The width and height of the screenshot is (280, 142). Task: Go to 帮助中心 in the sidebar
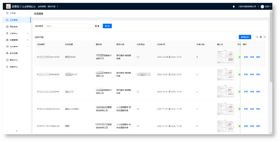click(x=14, y=60)
